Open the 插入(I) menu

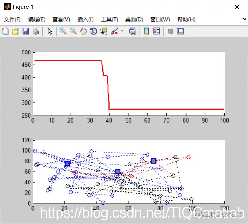(x=85, y=19)
